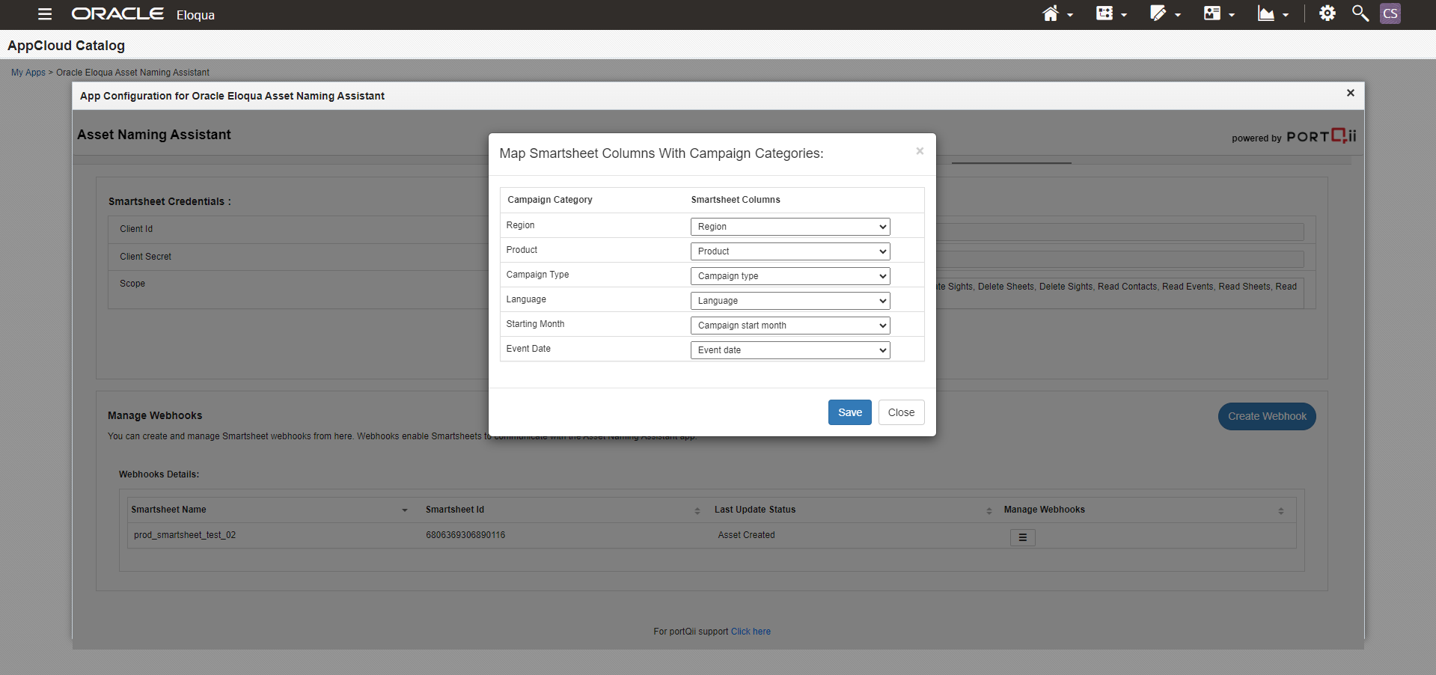Viewport: 1436px width, 675px height.
Task: Open the Analytics chart icon menu
Action: coord(1266,14)
